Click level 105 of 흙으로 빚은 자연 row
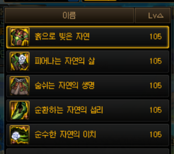Screen dimensions: 174x154 pos(156,36)
